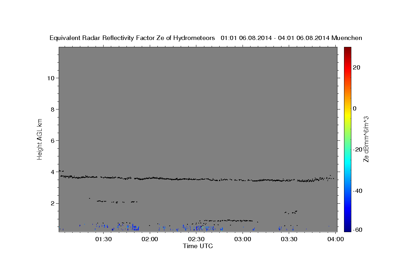Click the height tick label 4
The image size is (417, 278).
(x=53, y=172)
